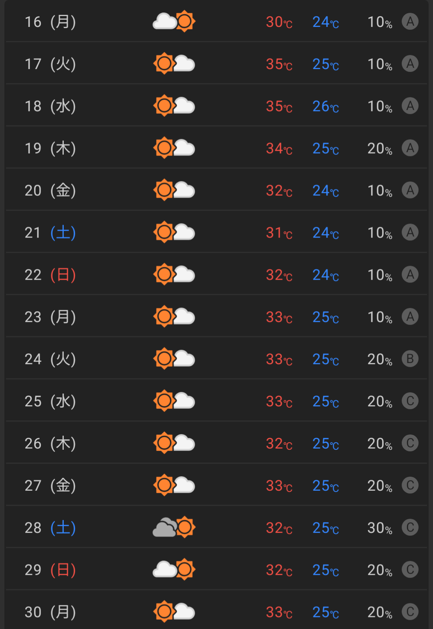
Task: Open the 18 (水) forecast row
Action: click(x=216, y=106)
